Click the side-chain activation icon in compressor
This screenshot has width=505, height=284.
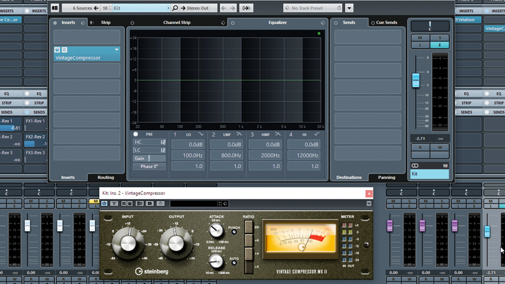(160, 204)
